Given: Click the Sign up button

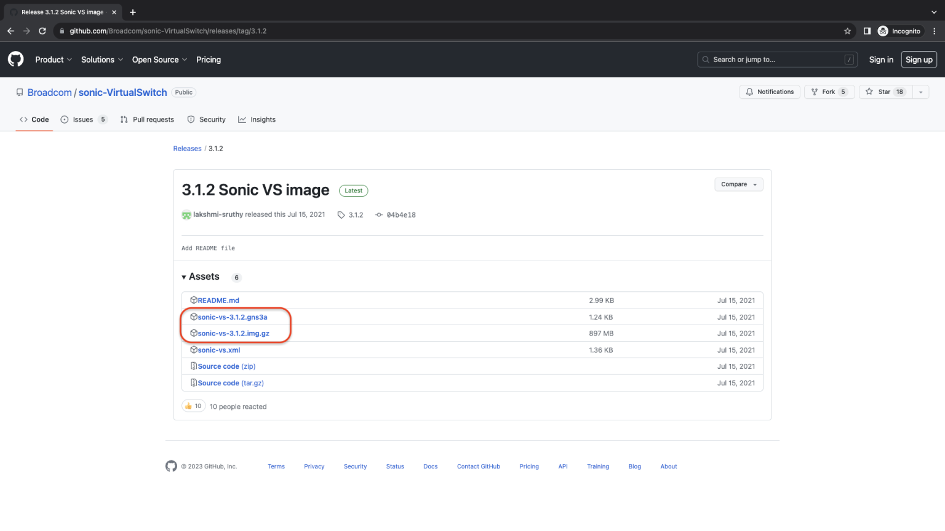Looking at the screenshot, I should (919, 60).
